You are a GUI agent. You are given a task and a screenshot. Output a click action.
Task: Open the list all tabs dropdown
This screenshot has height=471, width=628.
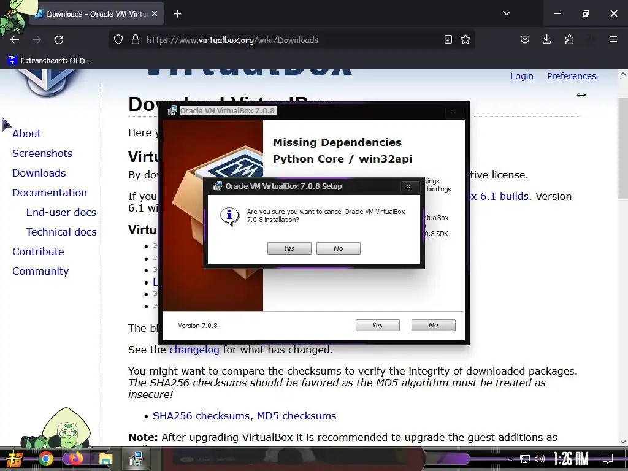click(506, 13)
